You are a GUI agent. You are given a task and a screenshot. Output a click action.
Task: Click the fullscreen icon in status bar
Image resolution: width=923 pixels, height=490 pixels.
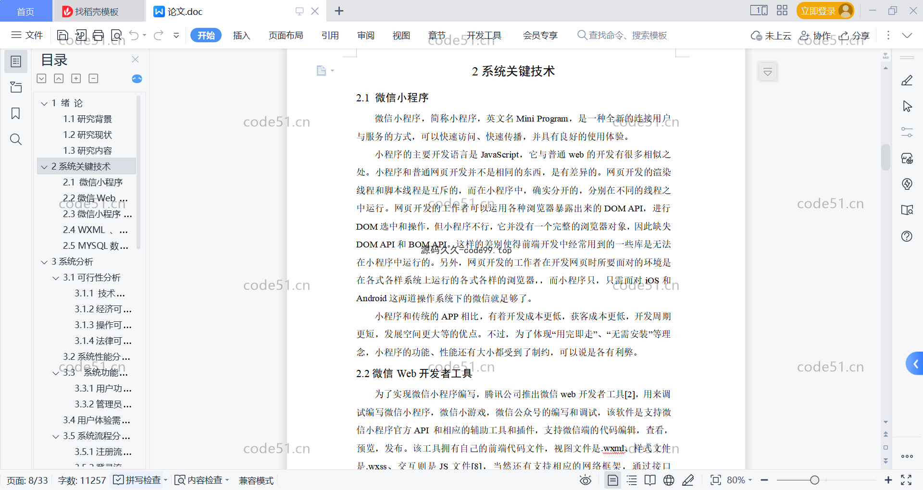(906, 480)
